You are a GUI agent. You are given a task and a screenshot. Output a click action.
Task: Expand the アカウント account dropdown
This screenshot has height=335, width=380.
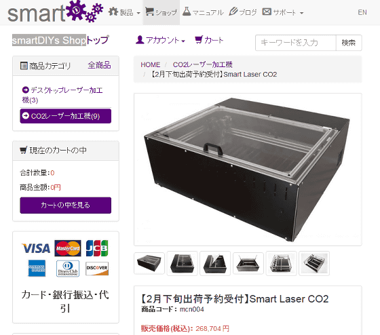(x=160, y=40)
